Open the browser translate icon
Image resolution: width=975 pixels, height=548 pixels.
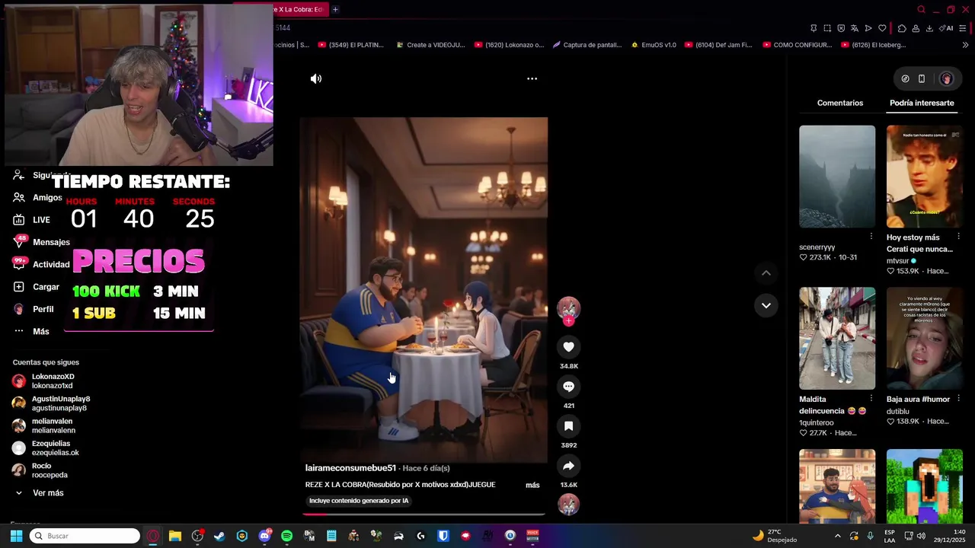(x=855, y=28)
